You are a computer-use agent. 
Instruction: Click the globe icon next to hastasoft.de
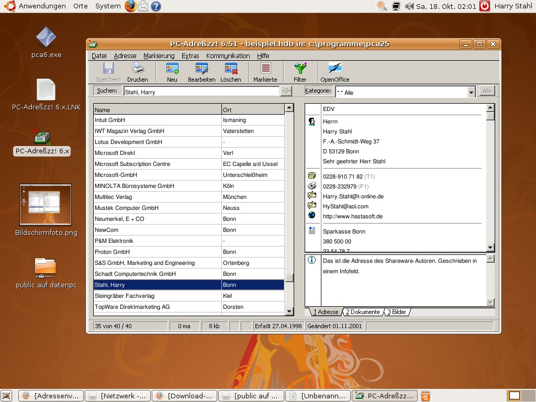(312, 215)
